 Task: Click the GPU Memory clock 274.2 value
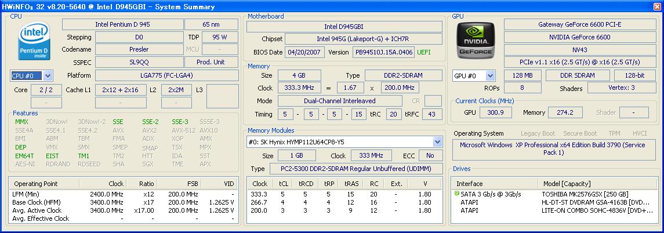coord(566,112)
